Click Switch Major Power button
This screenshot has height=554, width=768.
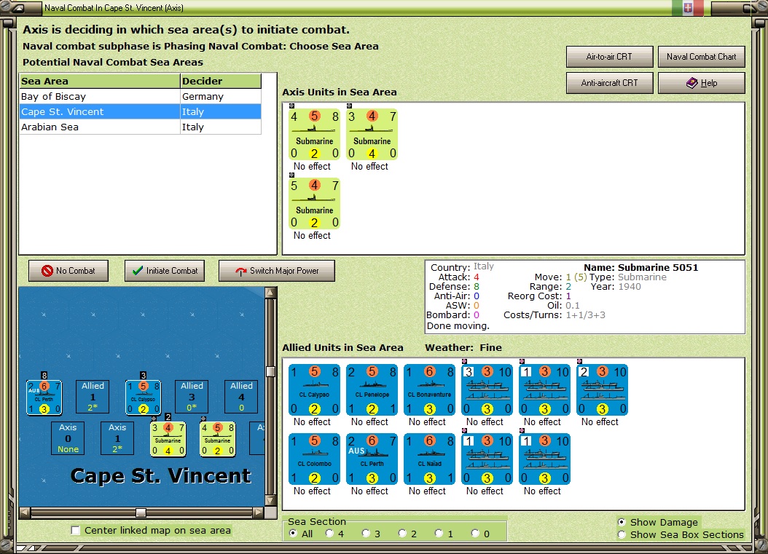coord(277,271)
